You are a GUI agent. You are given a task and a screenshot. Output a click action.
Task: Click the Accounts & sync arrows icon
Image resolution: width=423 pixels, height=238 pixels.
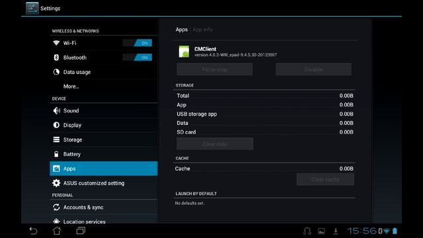click(56, 207)
